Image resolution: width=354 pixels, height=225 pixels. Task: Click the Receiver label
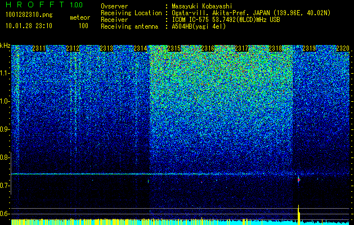tap(114, 20)
